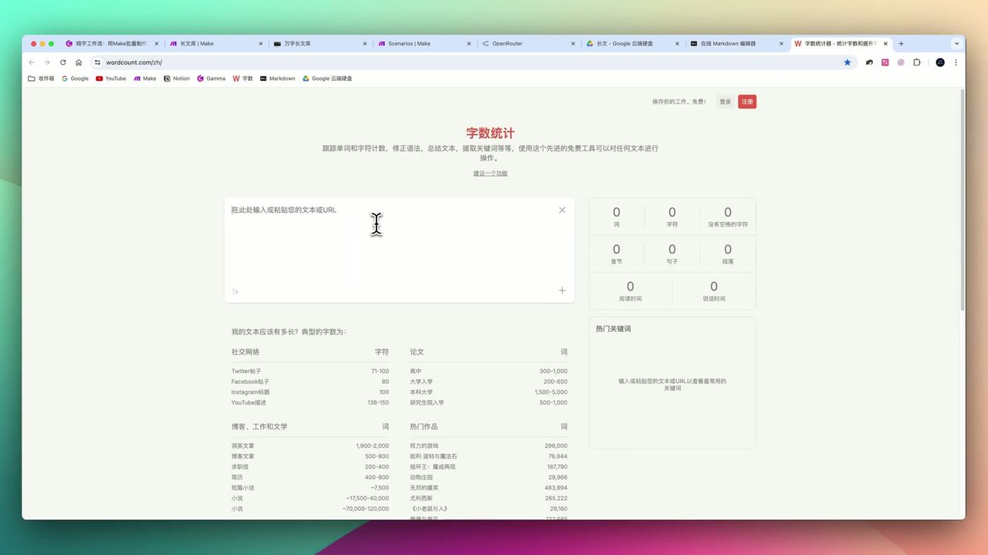
Task: Open the Markdown bookmark
Action: click(276, 78)
